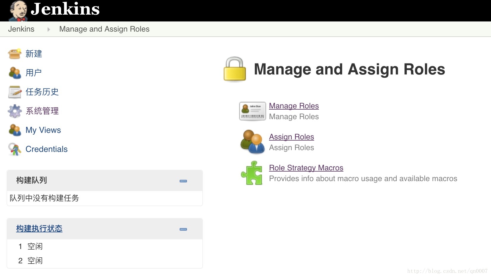Click the gray Manage Roles description text

tap(294, 116)
